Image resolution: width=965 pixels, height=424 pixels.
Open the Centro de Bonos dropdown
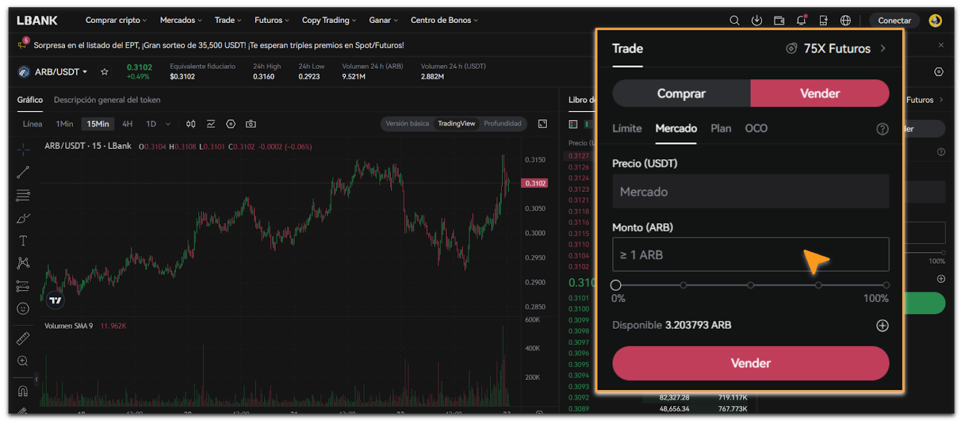point(445,21)
